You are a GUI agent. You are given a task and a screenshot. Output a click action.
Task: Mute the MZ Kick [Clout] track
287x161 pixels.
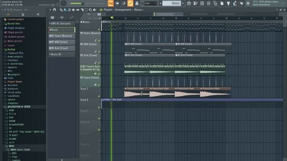tap(99, 63)
